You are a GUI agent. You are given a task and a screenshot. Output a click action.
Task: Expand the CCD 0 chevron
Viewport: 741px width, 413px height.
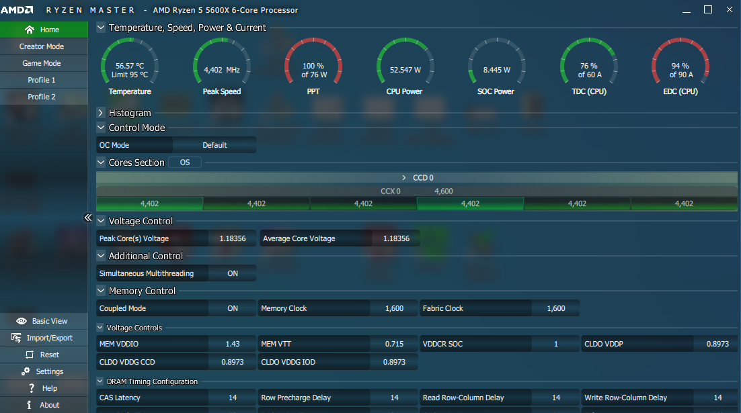click(403, 177)
